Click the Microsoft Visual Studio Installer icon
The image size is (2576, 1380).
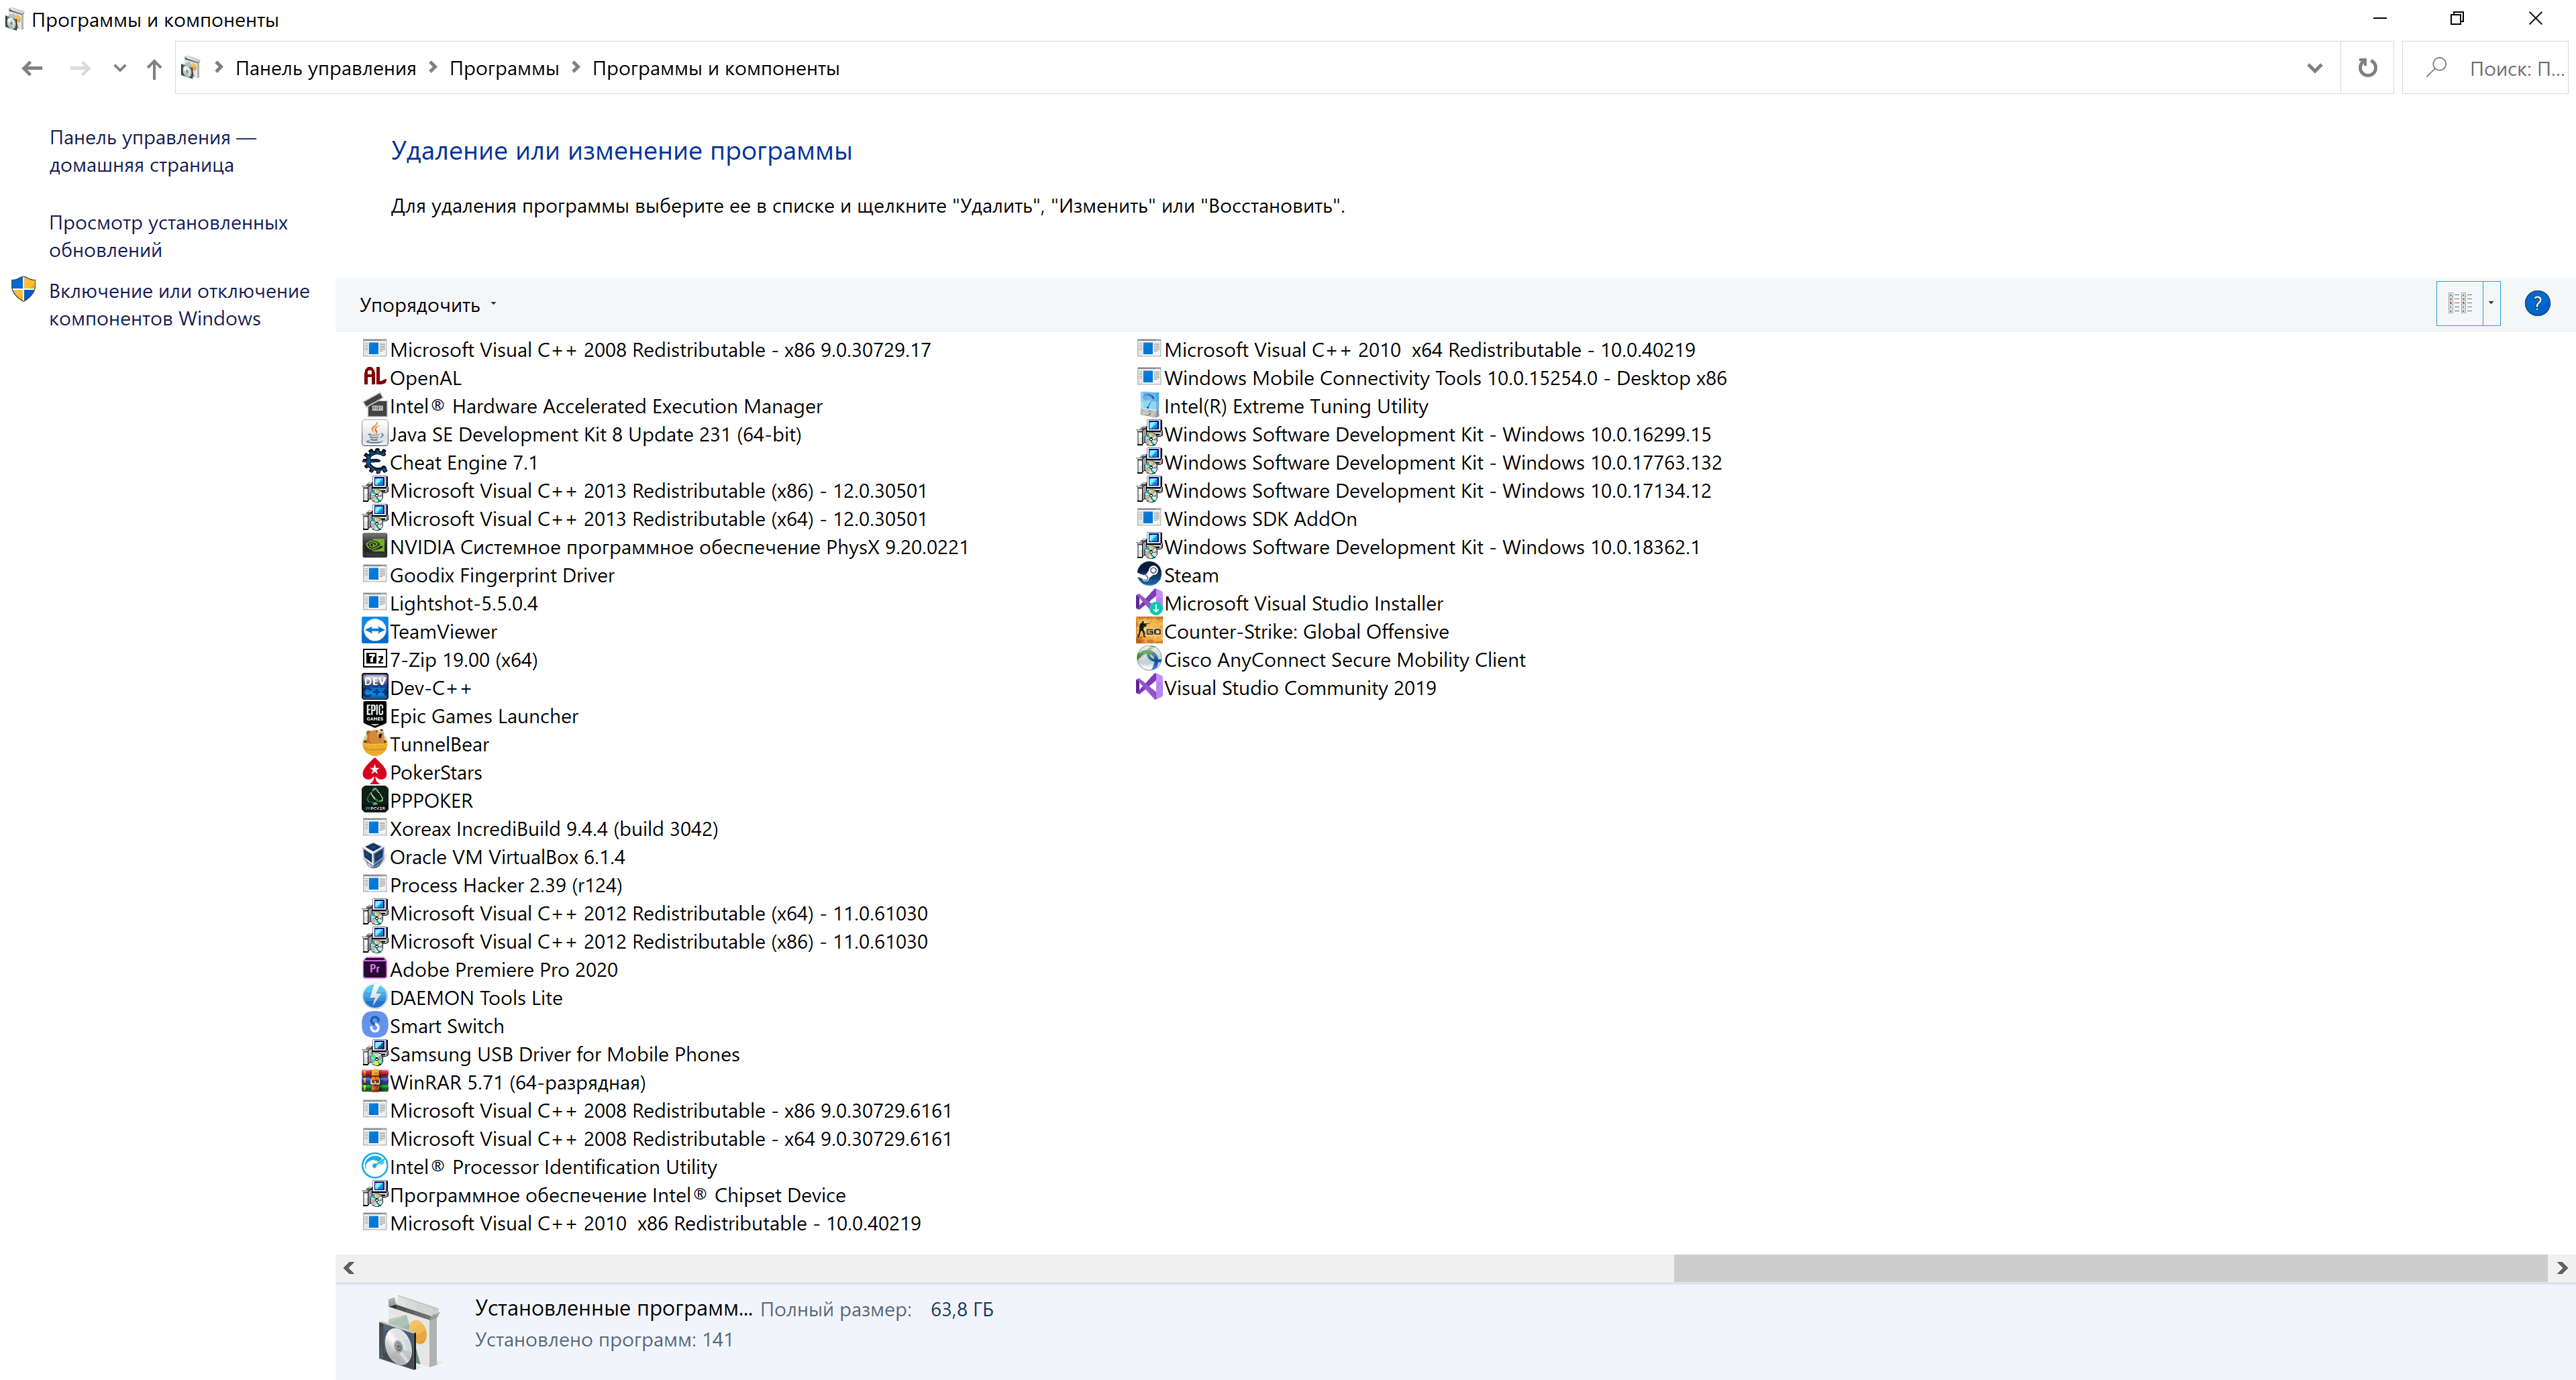1149,602
